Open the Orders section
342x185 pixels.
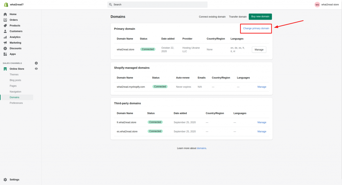[x=13, y=20]
